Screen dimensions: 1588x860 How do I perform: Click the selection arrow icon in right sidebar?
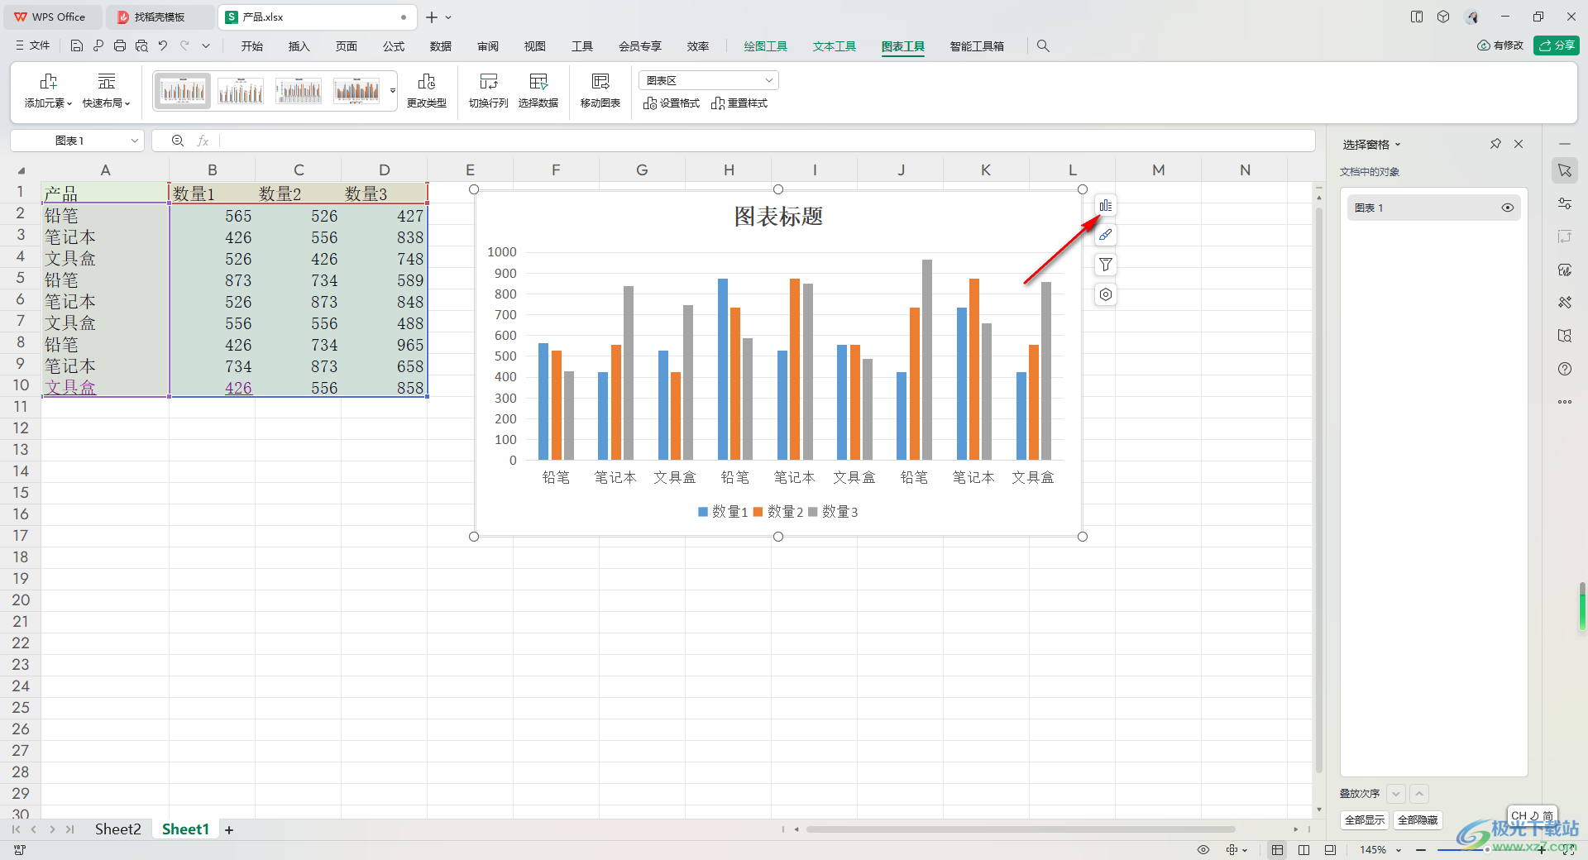pyautogui.click(x=1565, y=170)
